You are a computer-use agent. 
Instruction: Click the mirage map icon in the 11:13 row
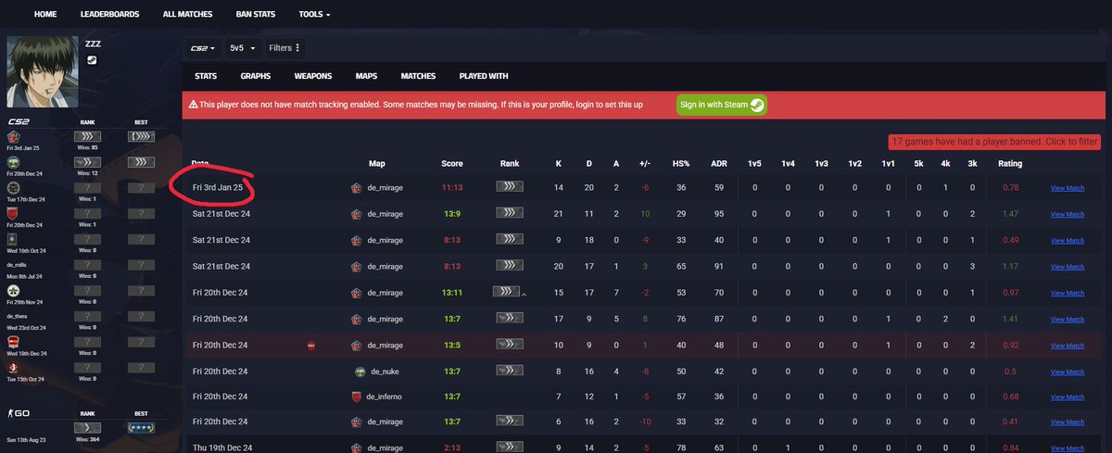(356, 188)
